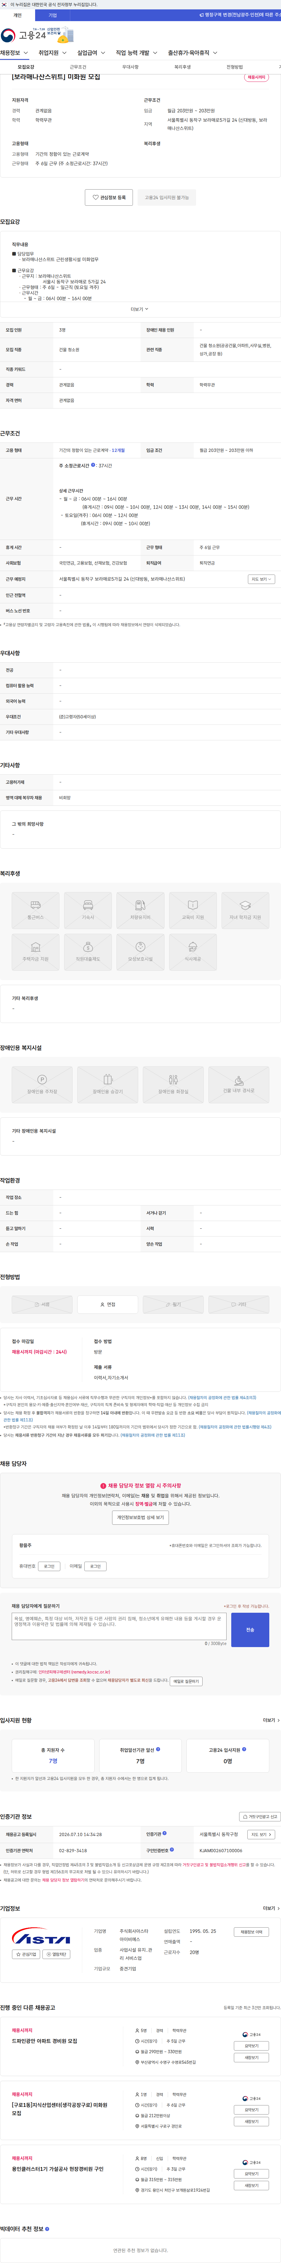Image resolution: width=281 pixels, height=2263 pixels.
Task: Click the 기타 screening method card
Action: [x=239, y=1305]
